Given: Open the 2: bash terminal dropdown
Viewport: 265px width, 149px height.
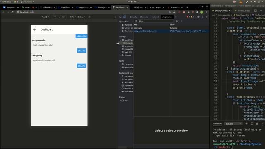Looking at the screenshot, I should pos(233,124).
